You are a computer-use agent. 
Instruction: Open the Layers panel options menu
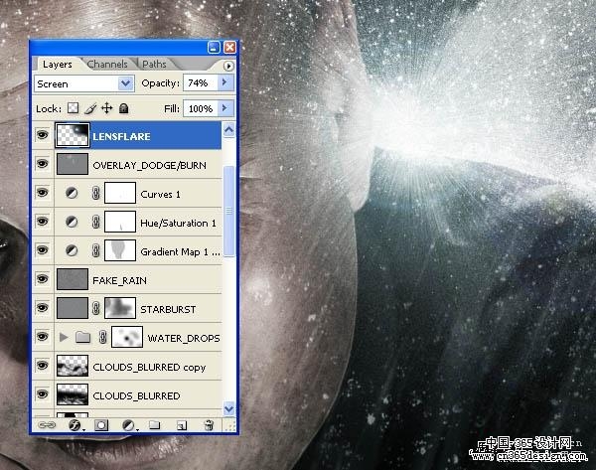point(228,66)
